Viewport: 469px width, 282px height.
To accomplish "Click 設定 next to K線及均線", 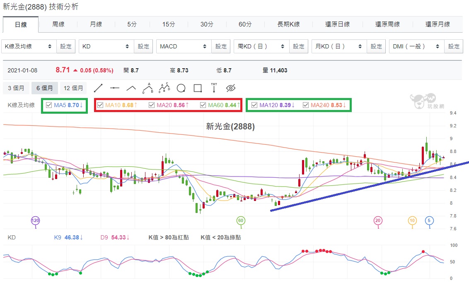I will (x=66, y=46).
